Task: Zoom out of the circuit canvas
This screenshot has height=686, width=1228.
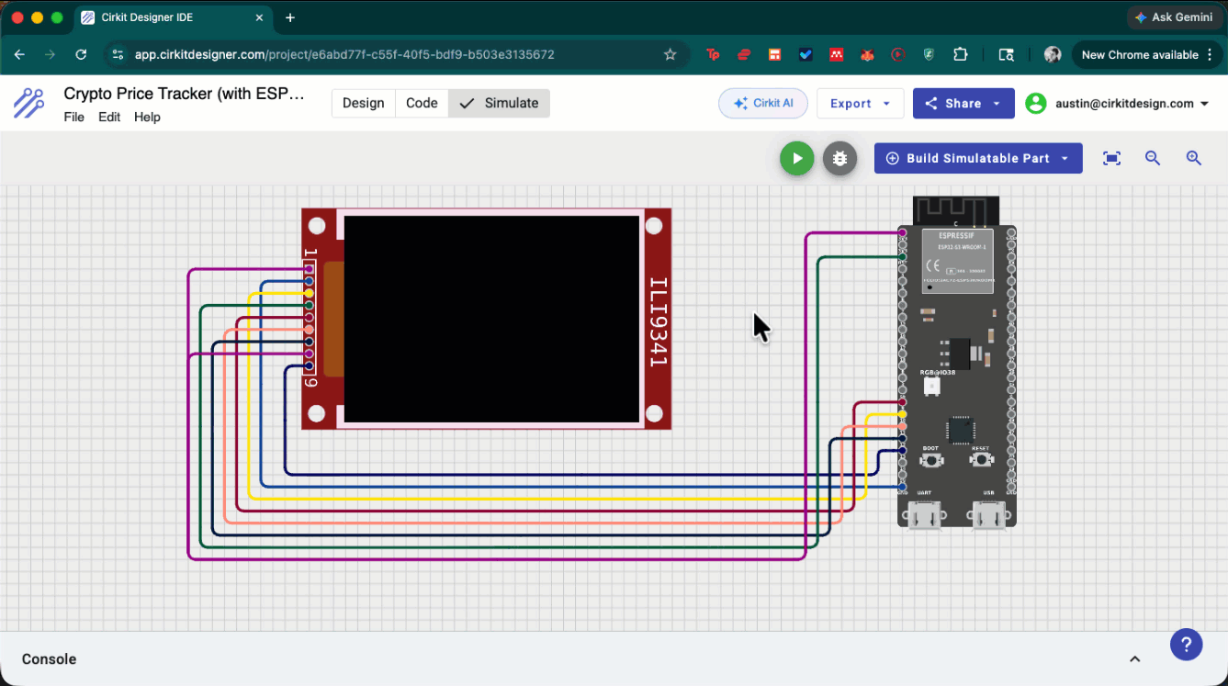Action: pyautogui.click(x=1153, y=158)
